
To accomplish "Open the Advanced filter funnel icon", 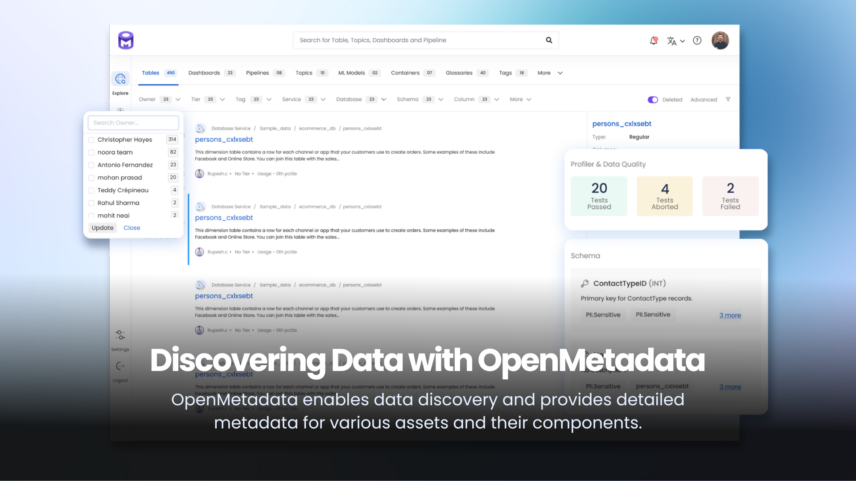I will pos(728,99).
